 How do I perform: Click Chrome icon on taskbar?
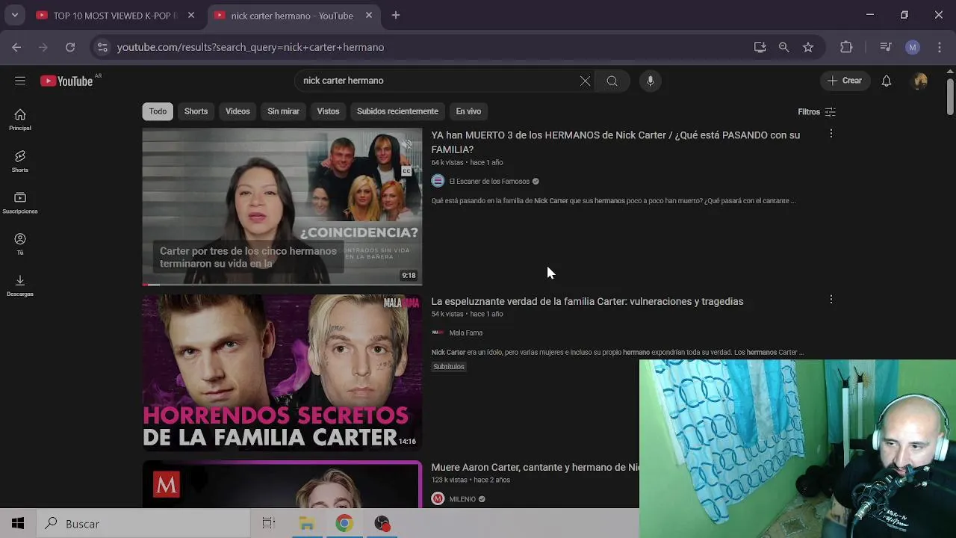click(344, 524)
